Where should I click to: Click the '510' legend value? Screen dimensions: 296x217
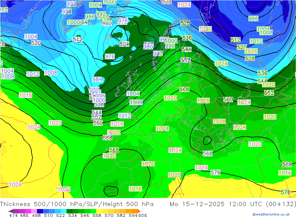(x=49, y=215)
